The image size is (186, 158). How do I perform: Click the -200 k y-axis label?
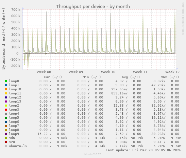[x=15, y=66]
